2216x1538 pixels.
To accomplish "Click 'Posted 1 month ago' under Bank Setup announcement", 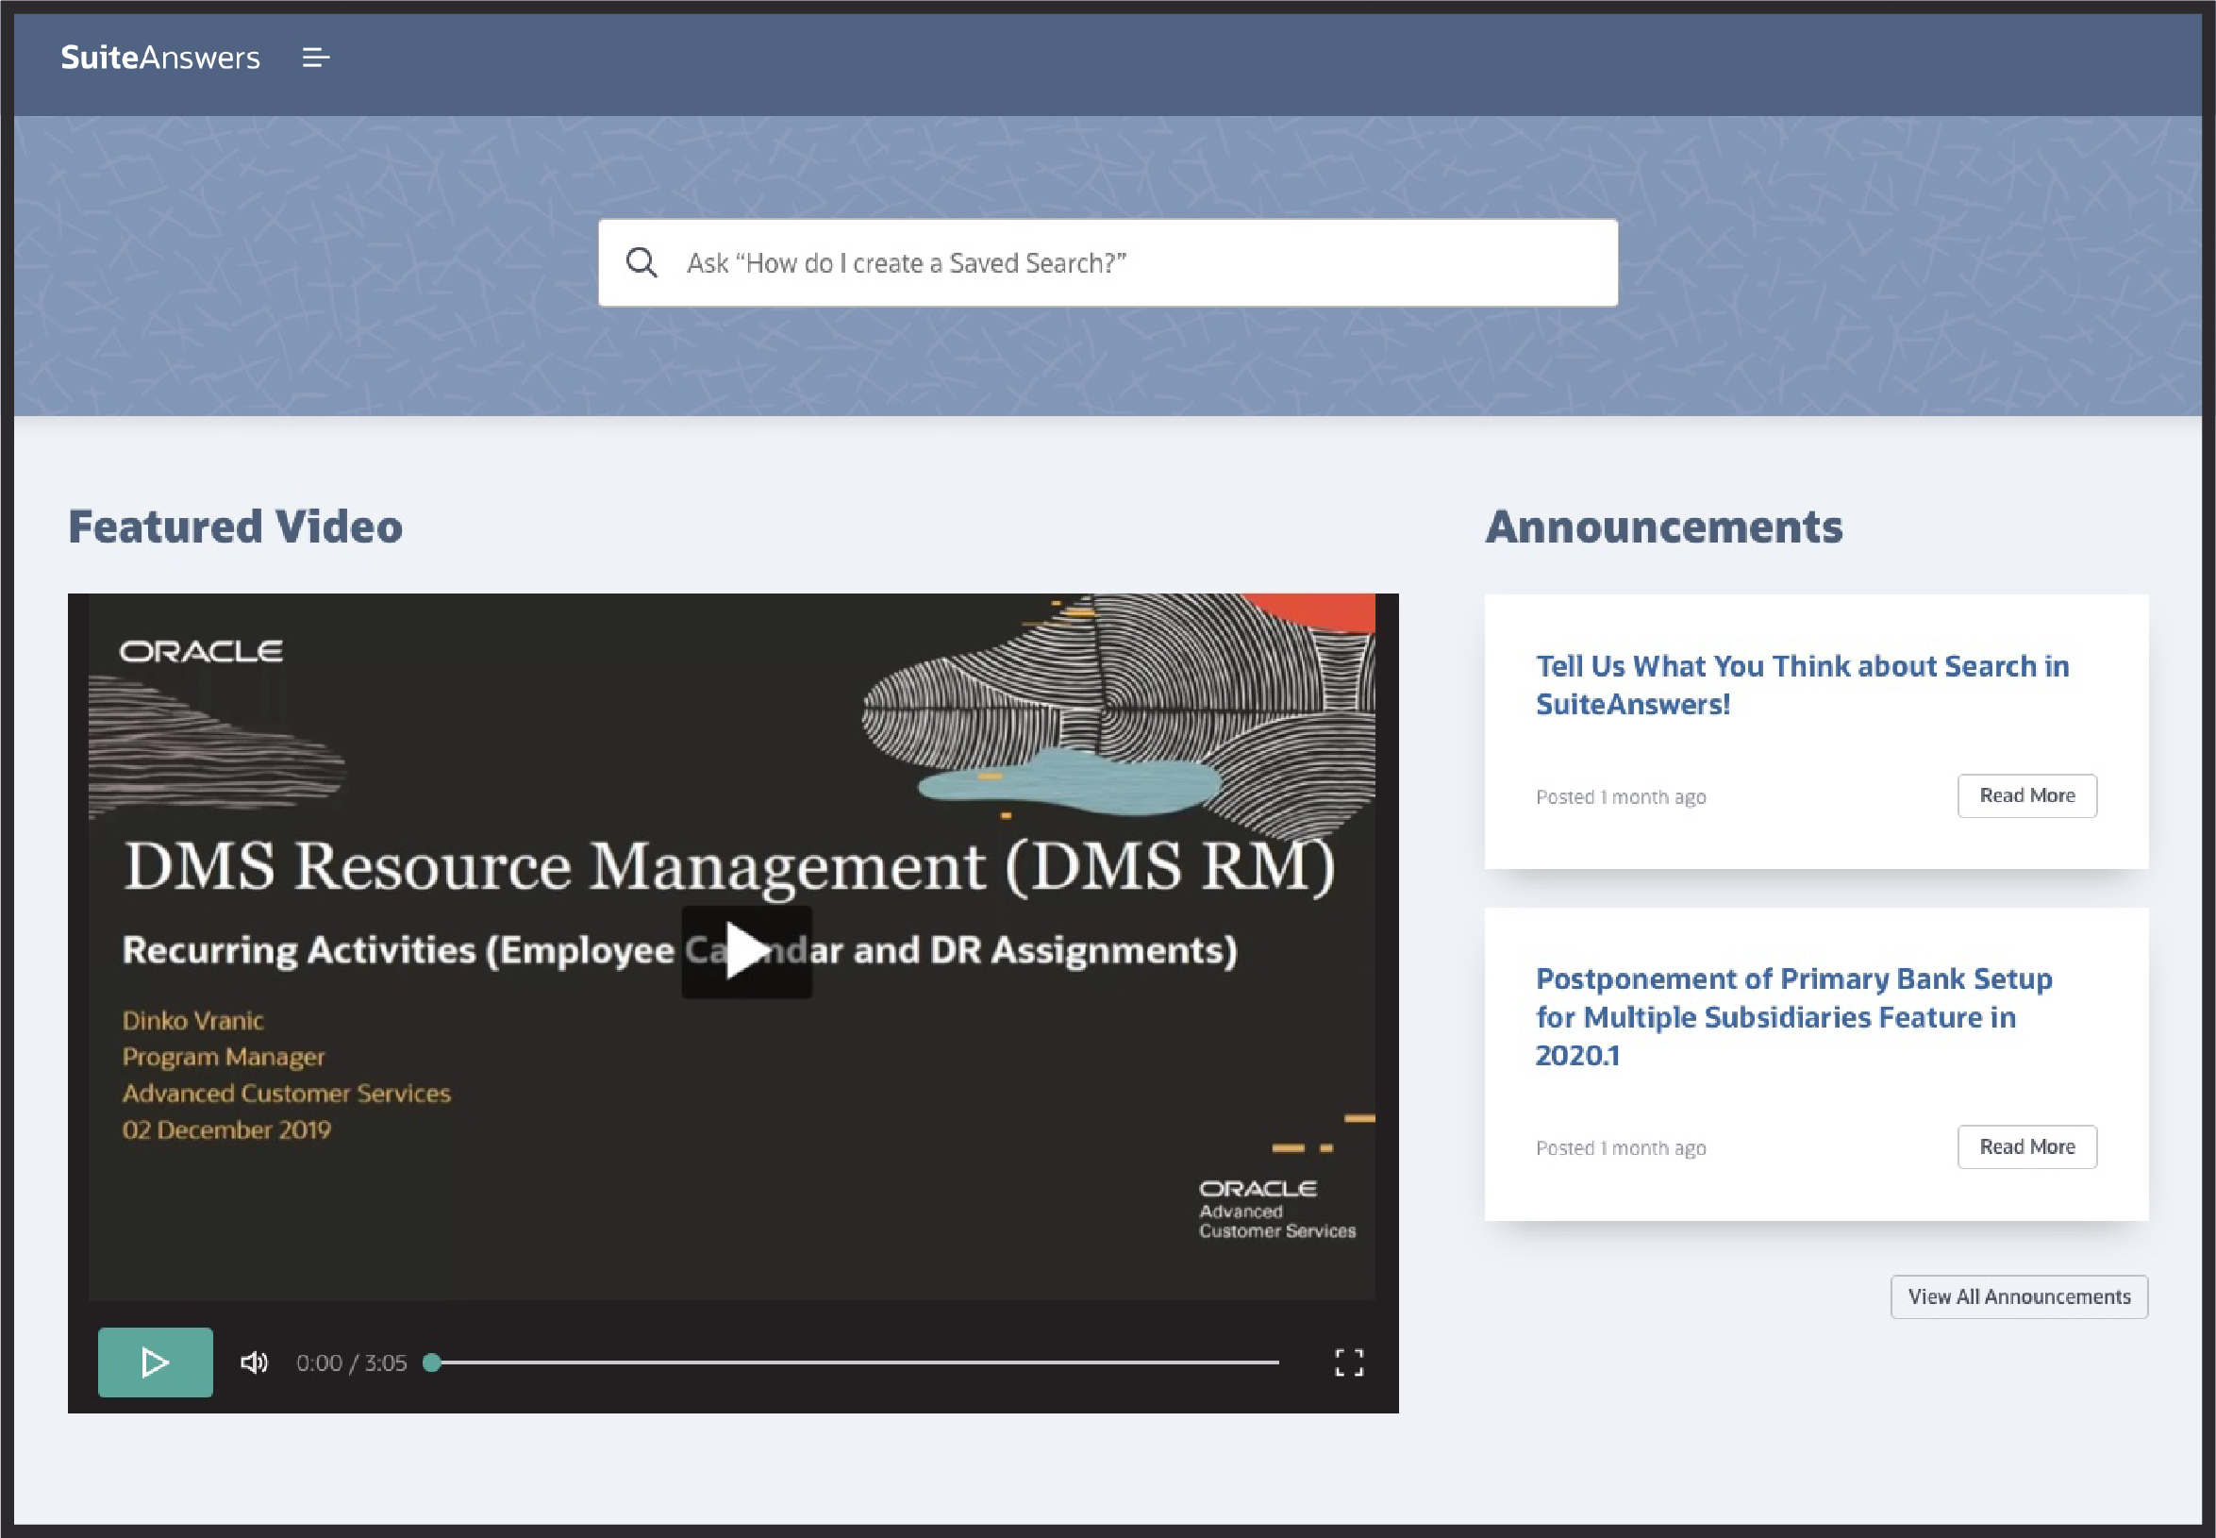I will pyautogui.click(x=1621, y=1147).
